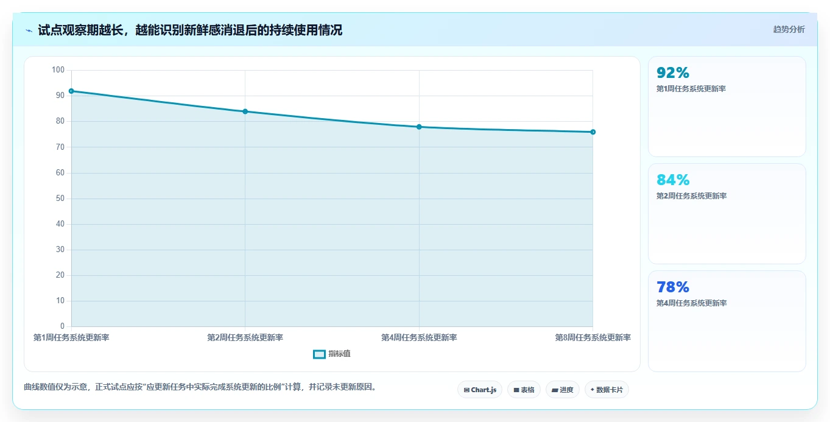830x422 pixels.
Task: Select the 84% metric card value
Action: click(673, 180)
